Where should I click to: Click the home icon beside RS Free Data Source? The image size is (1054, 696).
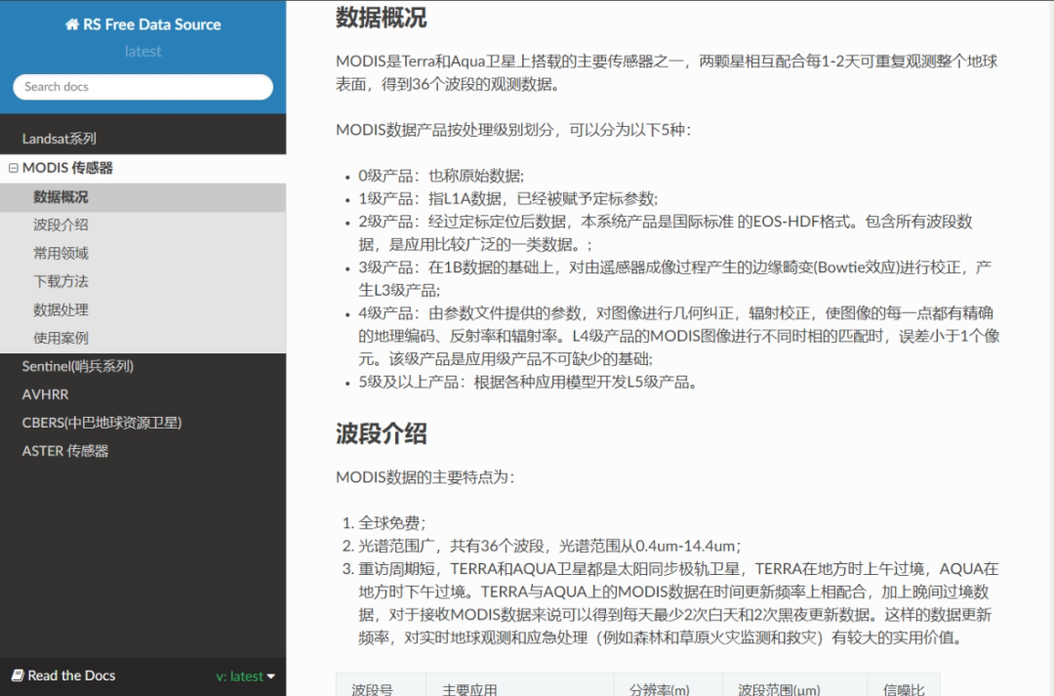tap(72, 24)
